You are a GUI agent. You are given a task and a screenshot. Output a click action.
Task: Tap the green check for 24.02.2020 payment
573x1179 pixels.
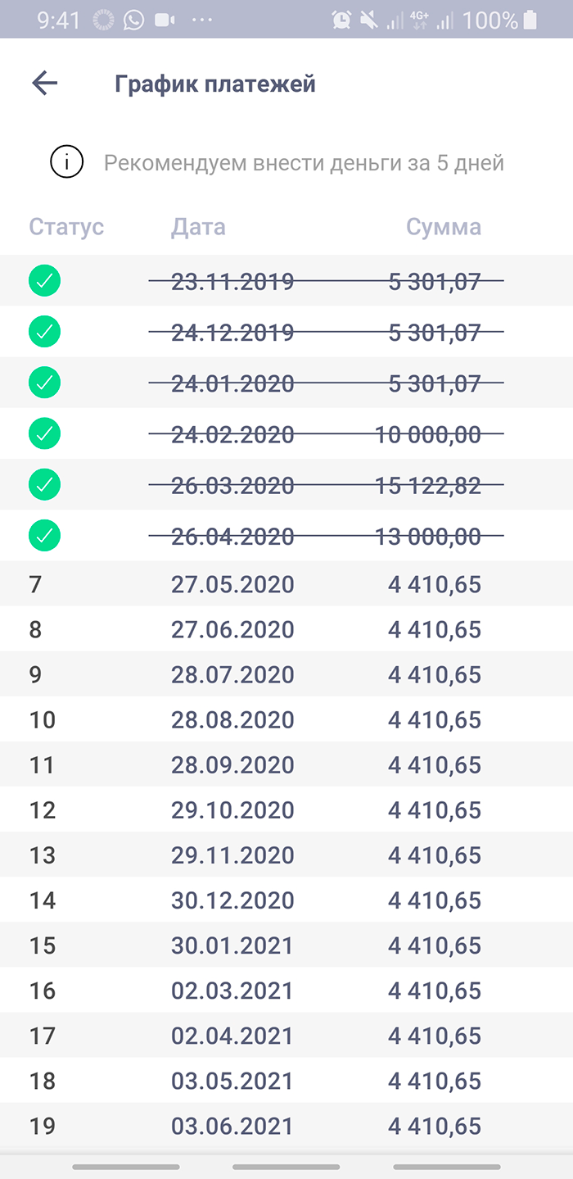[x=44, y=433]
